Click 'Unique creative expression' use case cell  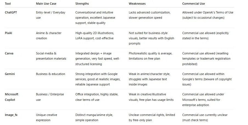click(x=47, y=117)
